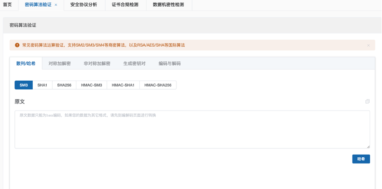
Task: Close the 密码算法验证 tab
Action: click(56, 5)
